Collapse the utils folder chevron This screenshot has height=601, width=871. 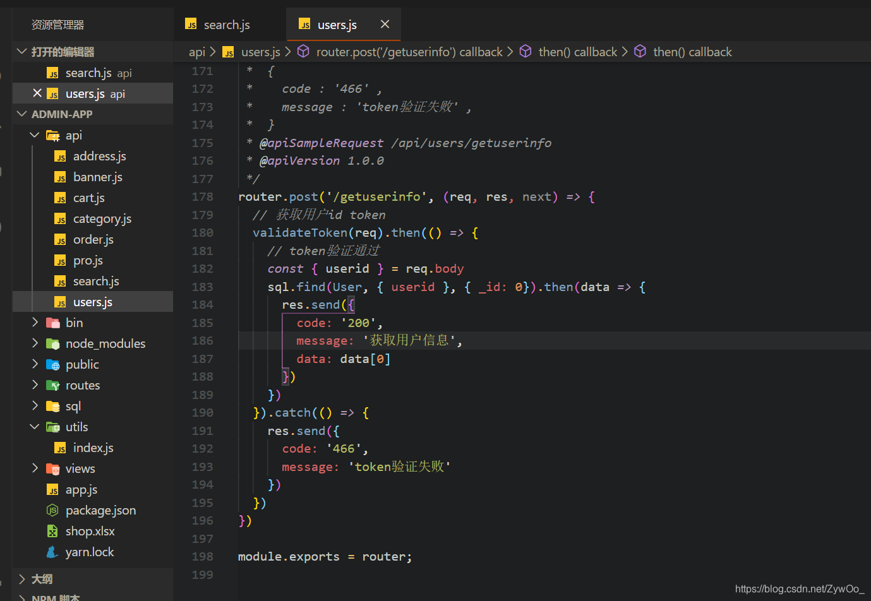coord(35,427)
